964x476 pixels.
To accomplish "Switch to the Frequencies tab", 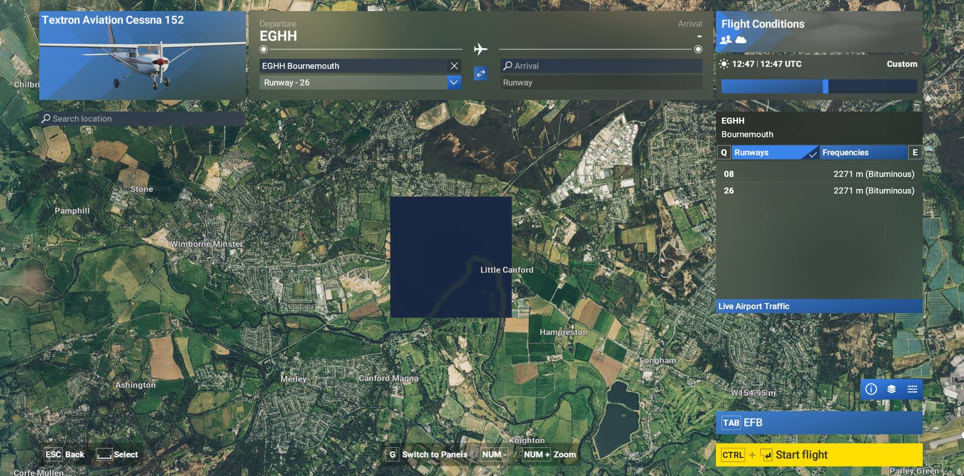I will [x=863, y=152].
